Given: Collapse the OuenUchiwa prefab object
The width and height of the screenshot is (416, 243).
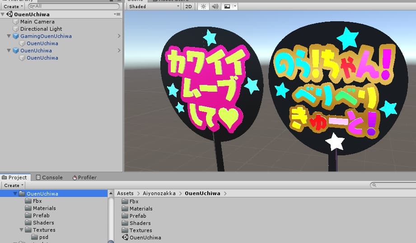Looking at the screenshot, I should pos(9,51).
